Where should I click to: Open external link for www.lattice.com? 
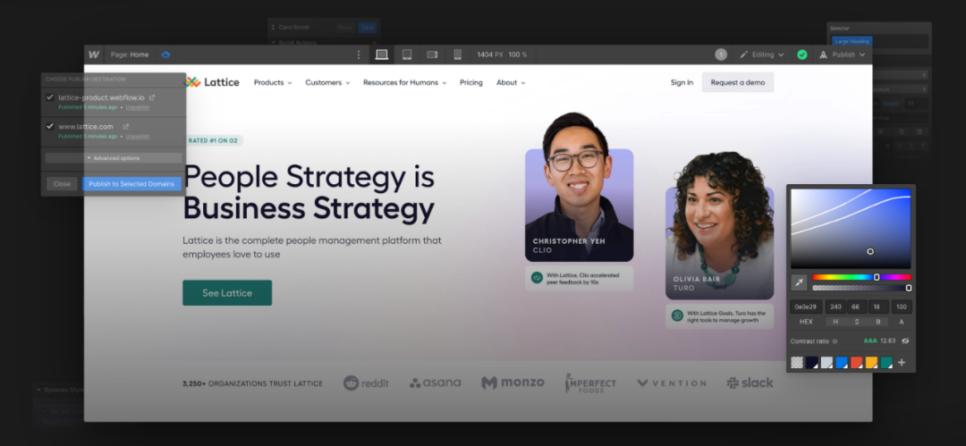click(126, 126)
